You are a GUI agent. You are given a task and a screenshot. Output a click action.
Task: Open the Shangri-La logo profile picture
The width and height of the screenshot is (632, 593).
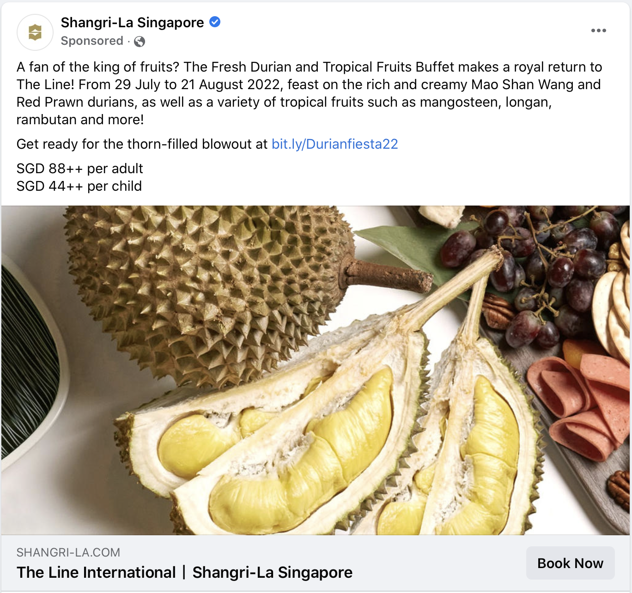(35, 32)
